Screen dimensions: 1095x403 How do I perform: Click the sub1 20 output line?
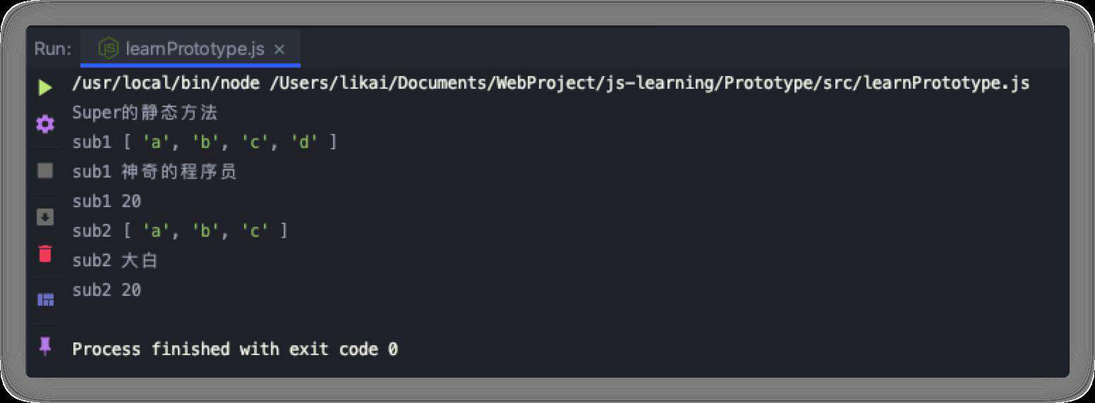coord(107,201)
